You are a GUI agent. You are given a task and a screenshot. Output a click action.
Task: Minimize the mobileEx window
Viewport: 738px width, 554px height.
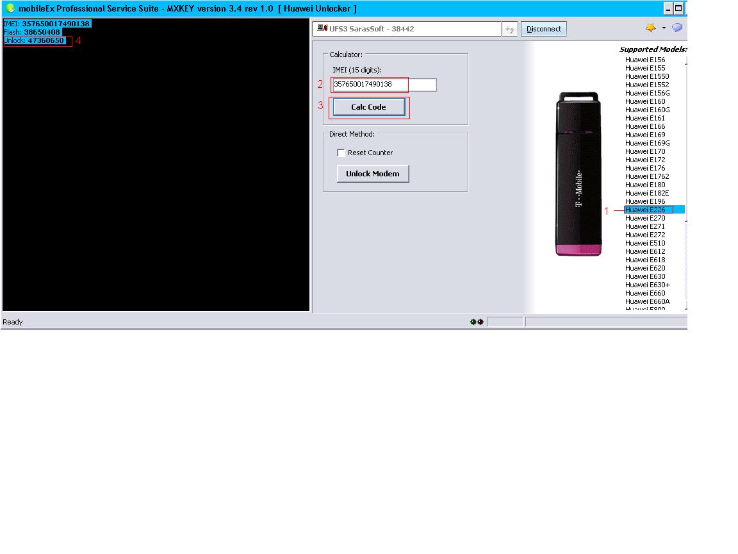pos(668,8)
